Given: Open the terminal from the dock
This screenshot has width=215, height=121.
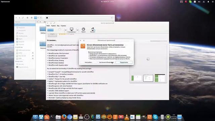Looking at the screenshot, I should [52, 117].
